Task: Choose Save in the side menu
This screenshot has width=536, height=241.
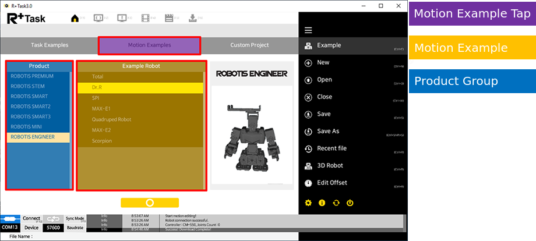Action: coord(353,114)
